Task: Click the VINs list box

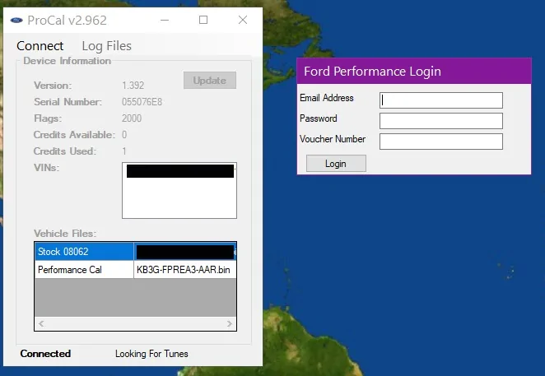Action: (179, 190)
